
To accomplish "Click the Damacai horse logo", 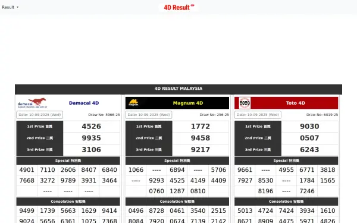I will pyautogui.click(x=32, y=103).
